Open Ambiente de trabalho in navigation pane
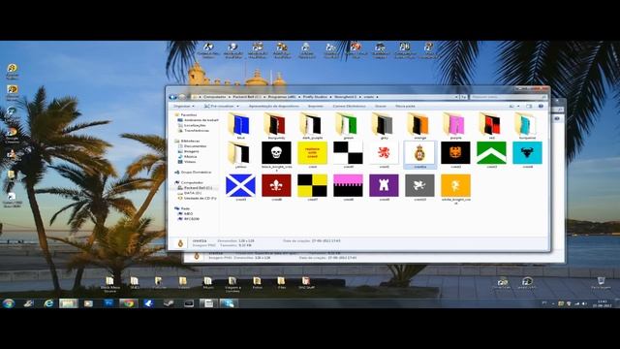 (201, 120)
